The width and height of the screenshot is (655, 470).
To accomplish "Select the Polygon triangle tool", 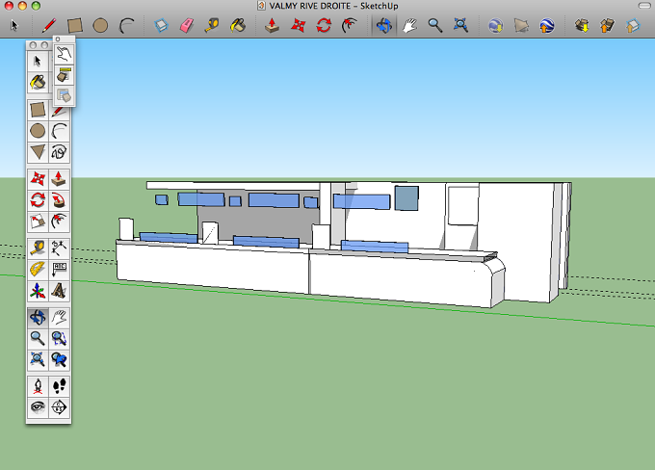I will 38,151.
